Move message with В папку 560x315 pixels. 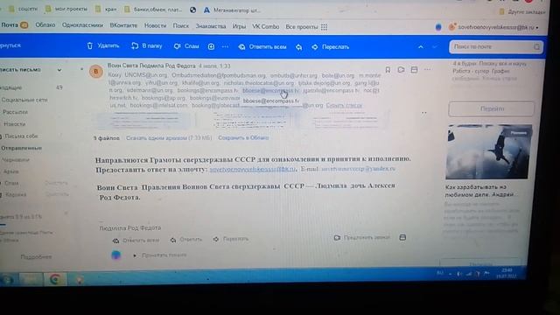click(x=146, y=45)
